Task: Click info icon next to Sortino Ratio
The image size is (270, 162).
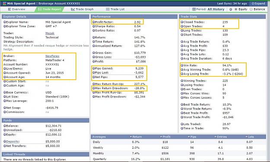Action: tap(94, 31)
